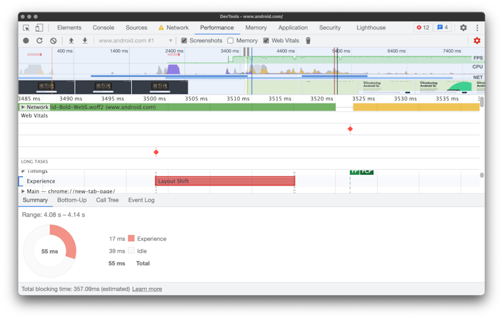Image resolution: width=503 pixels, height=319 pixels.
Task: Click the trash can collect garbage icon
Action: point(308,41)
